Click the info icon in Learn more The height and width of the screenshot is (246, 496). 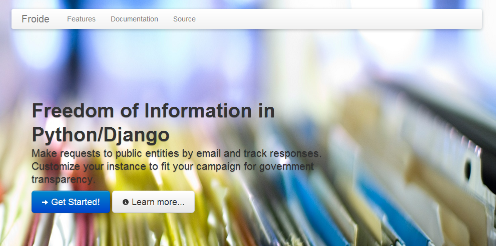click(126, 202)
